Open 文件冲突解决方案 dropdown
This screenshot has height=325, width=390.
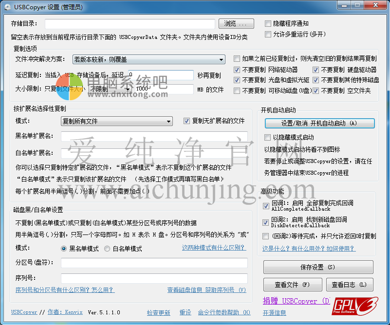point(149,59)
